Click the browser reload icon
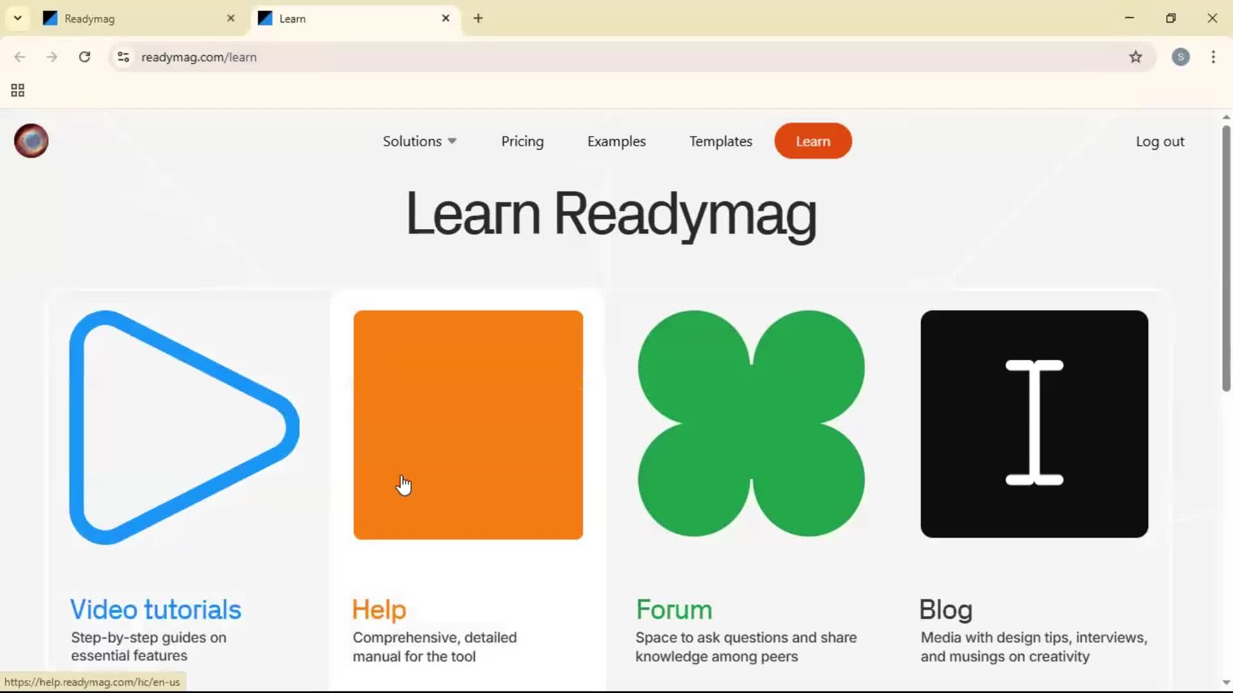 (x=84, y=57)
